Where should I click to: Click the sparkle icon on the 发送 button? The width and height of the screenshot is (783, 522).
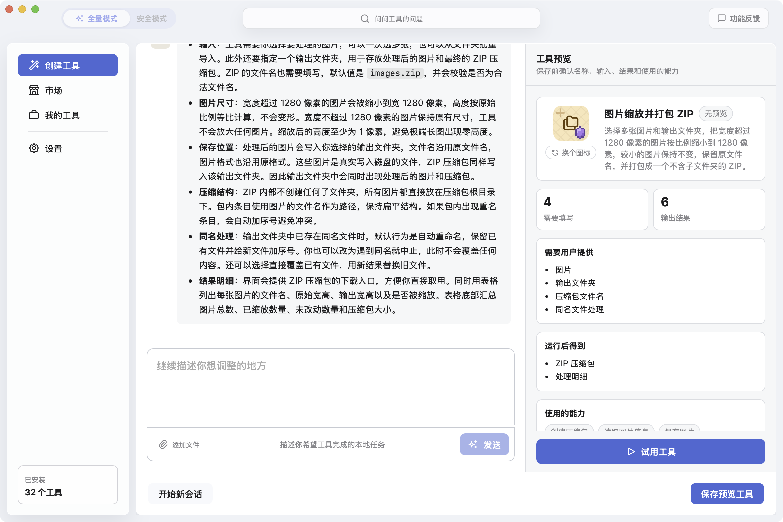(x=473, y=444)
